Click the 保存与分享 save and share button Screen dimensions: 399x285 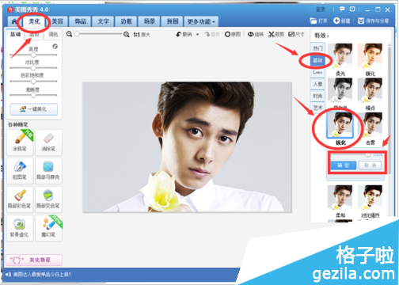(373, 21)
